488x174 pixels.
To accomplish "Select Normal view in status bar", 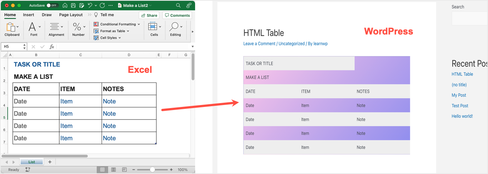I will (x=102, y=169).
